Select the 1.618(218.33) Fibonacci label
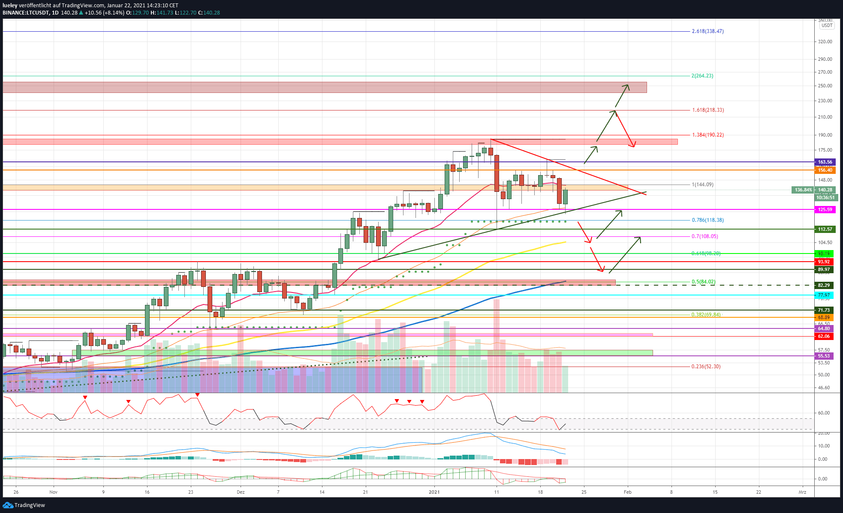Screen dimensions: 843x513 (x=708, y=110)
